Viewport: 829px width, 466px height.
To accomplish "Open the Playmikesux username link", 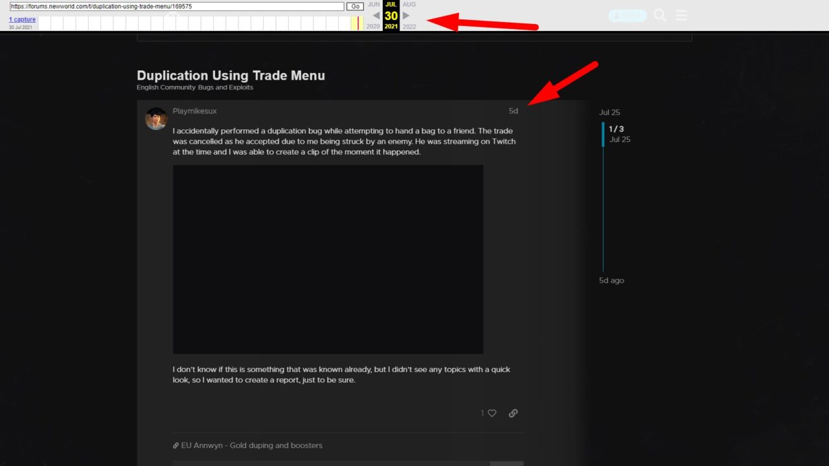I will click(194, 111).
